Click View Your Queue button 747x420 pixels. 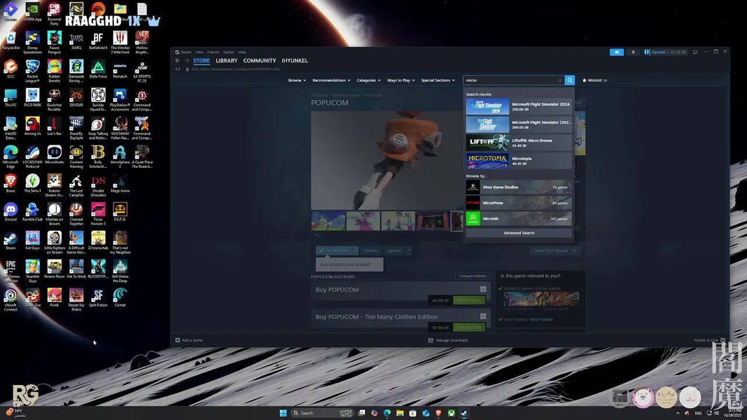point(555,250)
